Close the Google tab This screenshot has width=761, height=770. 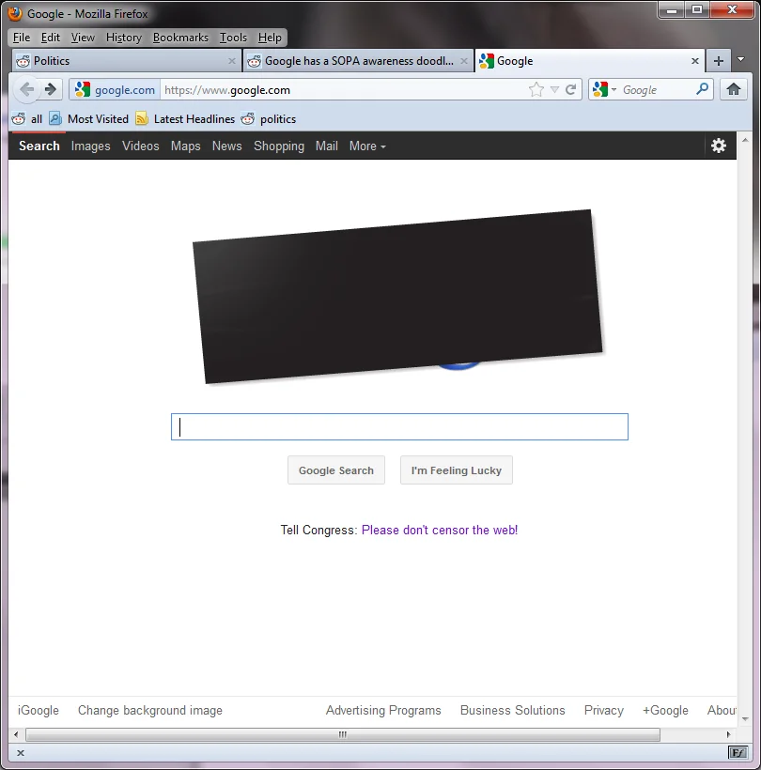coord(695,61)
